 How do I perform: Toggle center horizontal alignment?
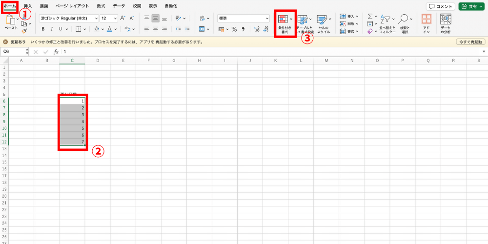click(x=156, y=29)
